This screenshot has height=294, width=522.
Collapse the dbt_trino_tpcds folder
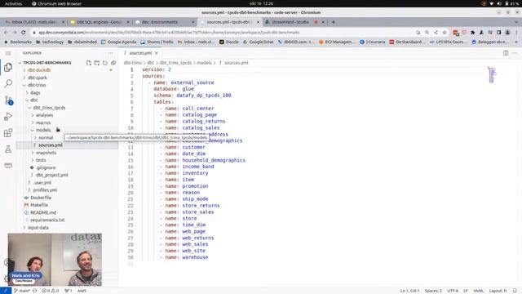pyautogui.click(x=49, y=108)
